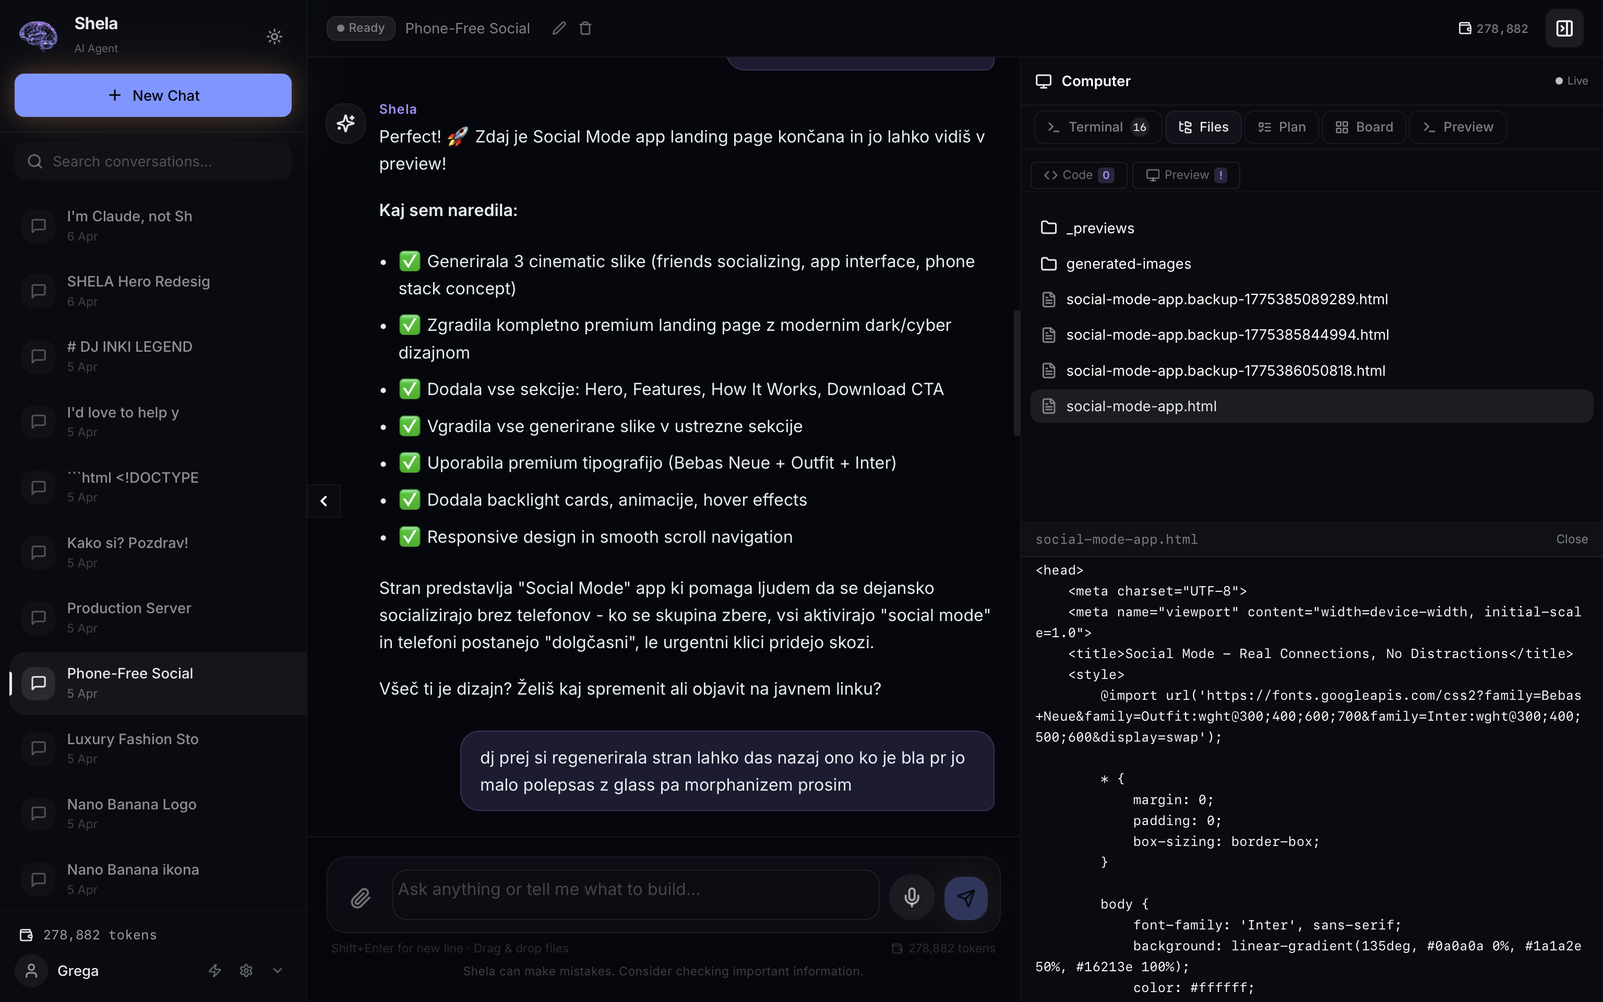The height and width of the screenshot is (1002, 1603).
Task: Click the New Chat button
Action: [x=153, y=96]
